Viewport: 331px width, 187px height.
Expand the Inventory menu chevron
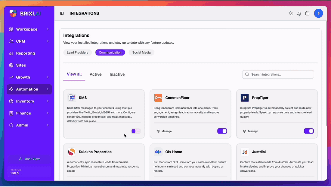point(48,101)
